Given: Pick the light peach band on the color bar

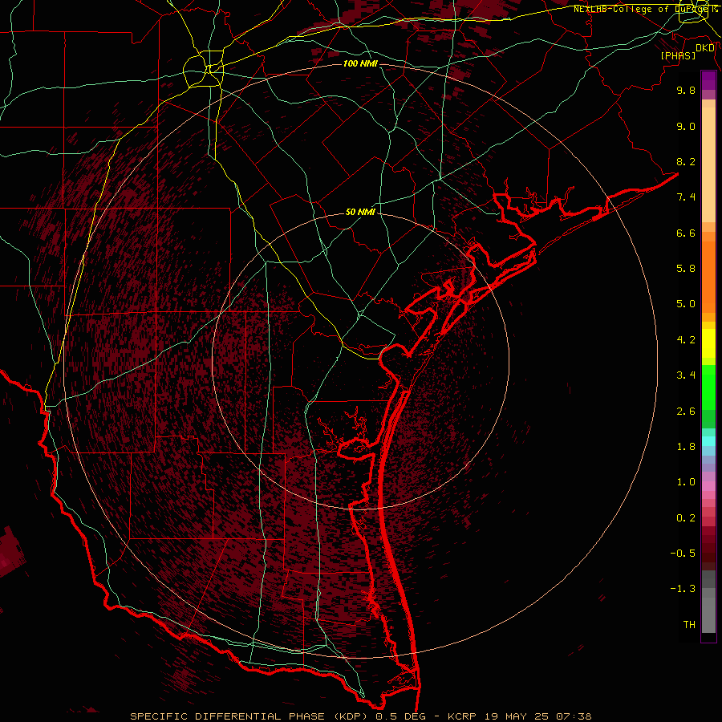Looking at the screenshot, I should pos(708,164).
